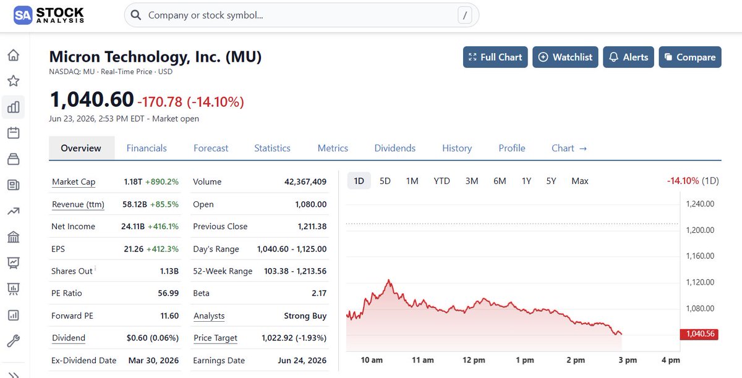Open the Full Chart button
This screenshot has height=378, width=742.
click(x=495, y=57)
